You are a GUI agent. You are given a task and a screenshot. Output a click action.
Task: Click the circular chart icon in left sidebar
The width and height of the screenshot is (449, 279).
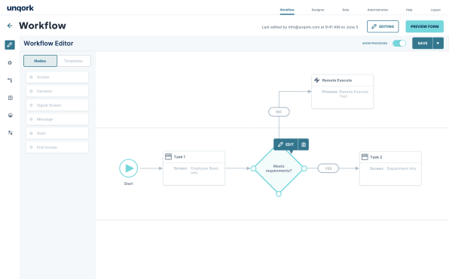[11, 115]
